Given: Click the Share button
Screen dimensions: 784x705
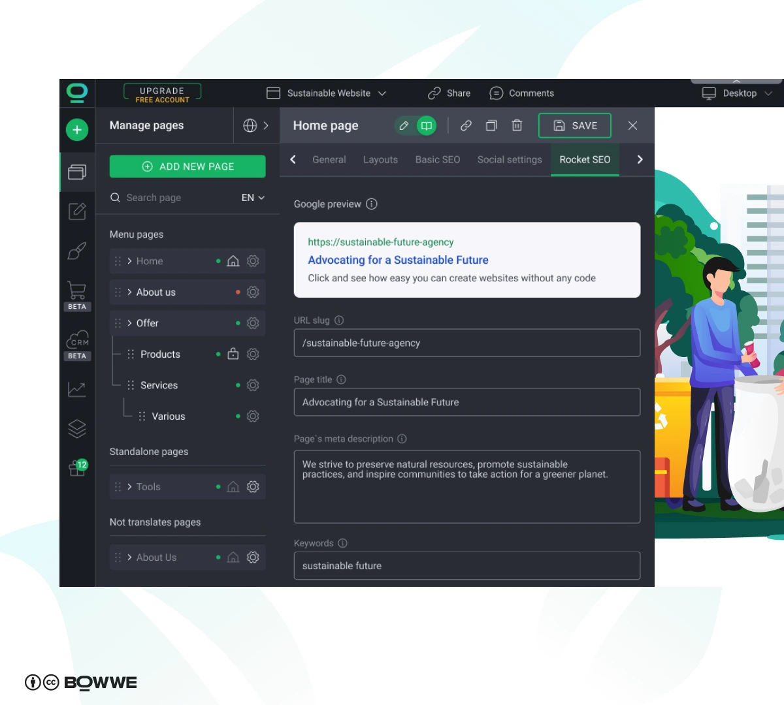Looking at the screenshot, I should click(449, 93).
